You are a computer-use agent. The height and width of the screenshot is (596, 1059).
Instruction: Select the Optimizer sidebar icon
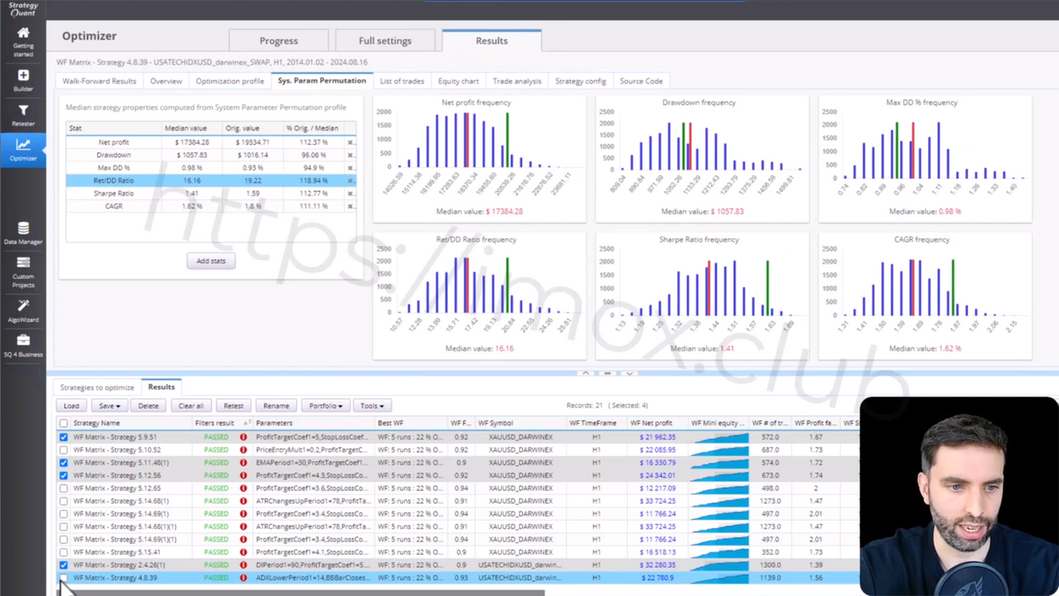[x=23, y=149]
